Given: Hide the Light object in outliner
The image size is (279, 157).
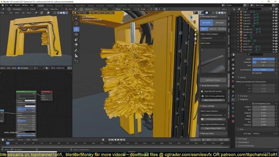Looking at the screenshot, I should tap(273, 35).
